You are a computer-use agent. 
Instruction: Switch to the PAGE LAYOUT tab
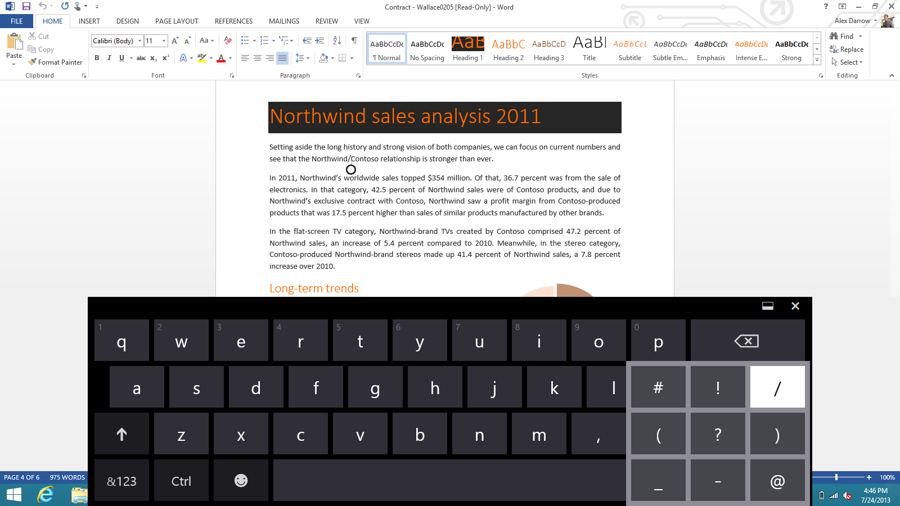[177, 21]
